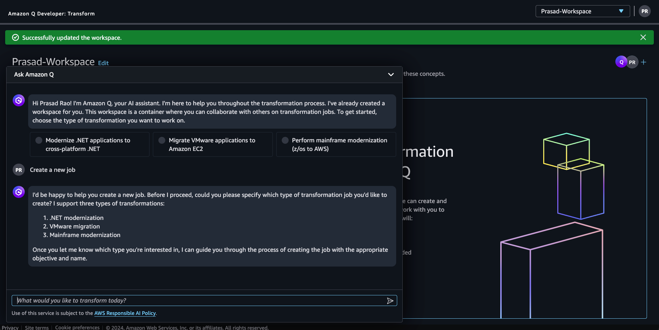Click the Amazon Q icon beside greeting message
Image resolution: width=659 pixels, height=330 pixels.
19,101
